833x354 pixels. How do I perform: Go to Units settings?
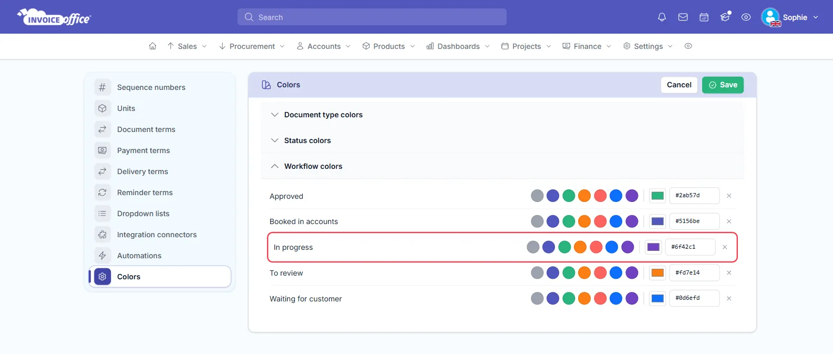pos(160,108)
